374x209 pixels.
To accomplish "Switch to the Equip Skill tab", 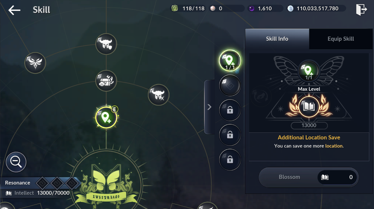I will pos(341,39).
